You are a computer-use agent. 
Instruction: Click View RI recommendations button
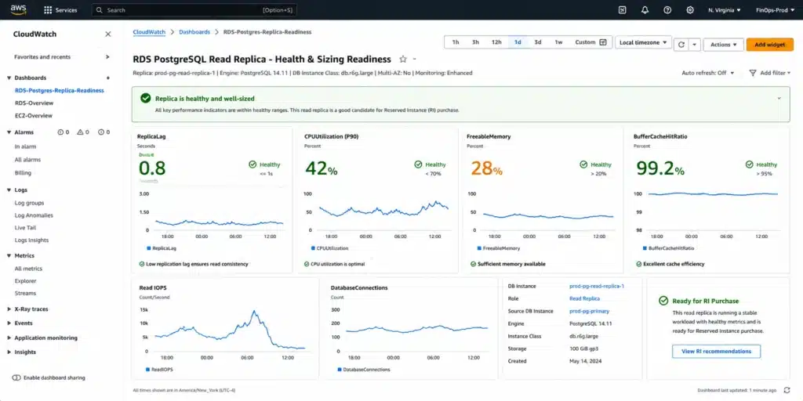click(x=716, y=352)
